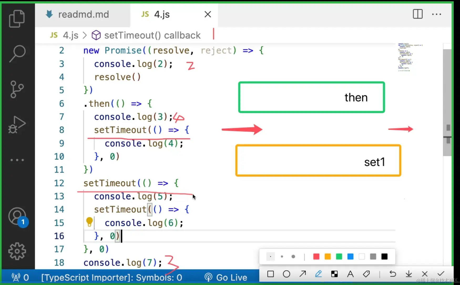This screenshot has width=460, height=285.
Task: Click line number 12 in the gutter
Action: click(59, 183)
